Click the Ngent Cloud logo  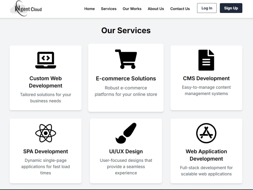[x=26, y=8]
